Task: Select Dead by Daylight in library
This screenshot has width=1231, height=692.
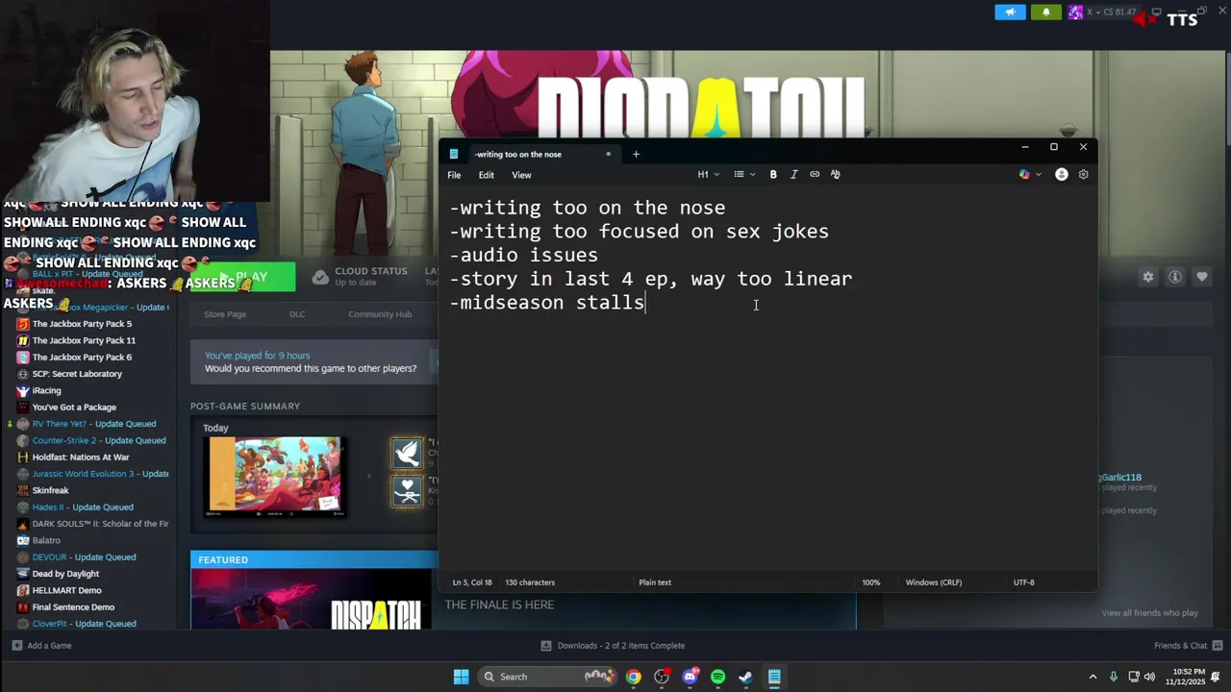Action: point(65,574)
